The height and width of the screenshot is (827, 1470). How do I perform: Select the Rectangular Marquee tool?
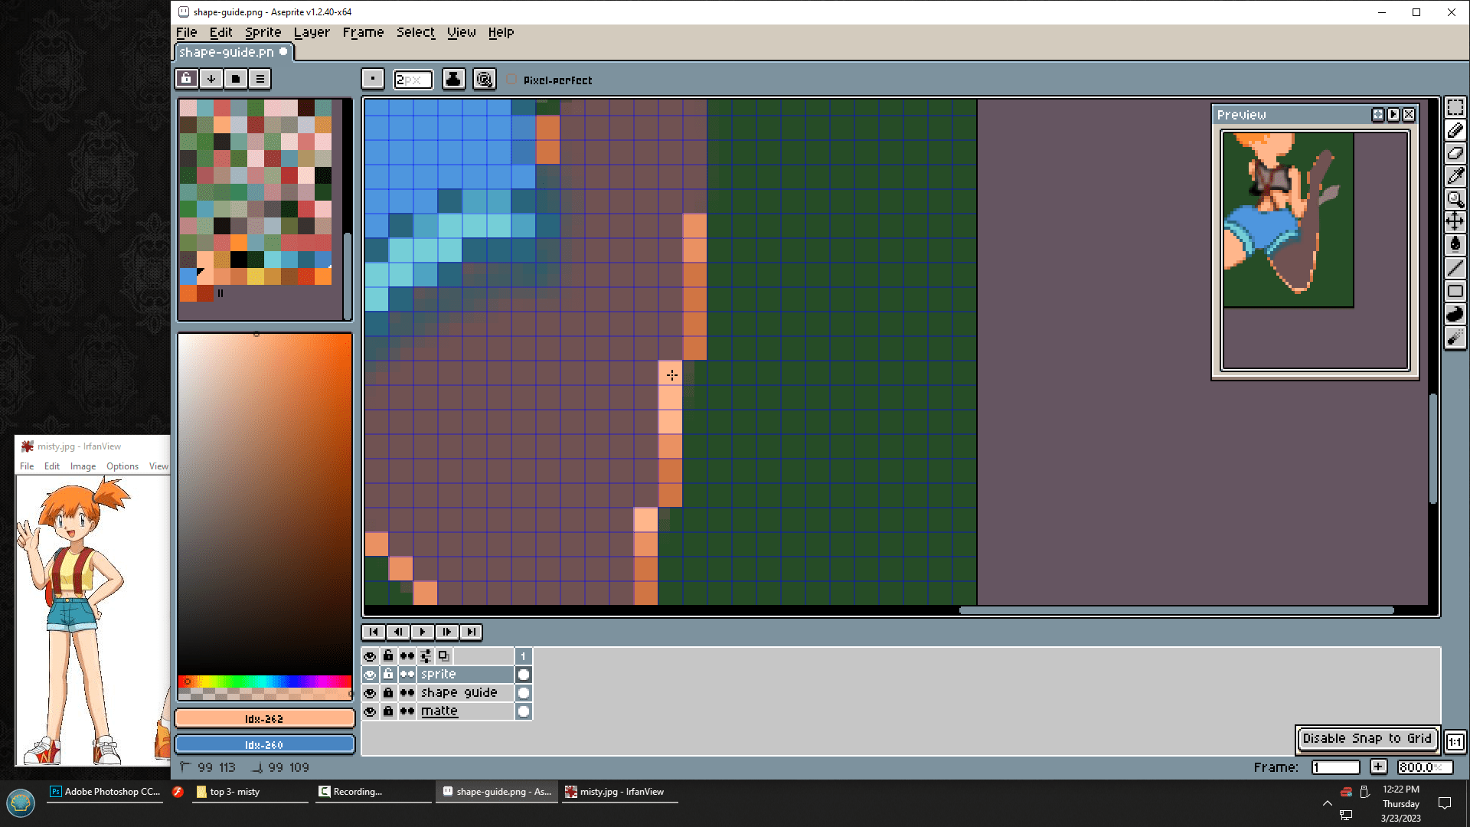point(1455,107)
